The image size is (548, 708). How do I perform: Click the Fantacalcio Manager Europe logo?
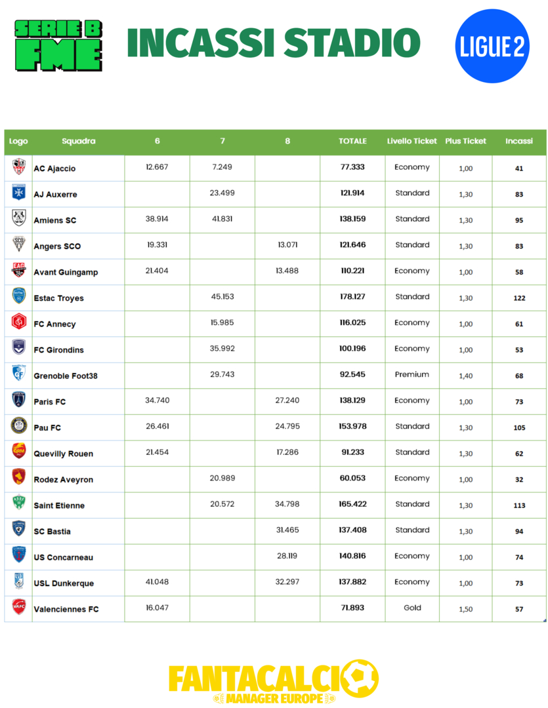click(274, 682)
